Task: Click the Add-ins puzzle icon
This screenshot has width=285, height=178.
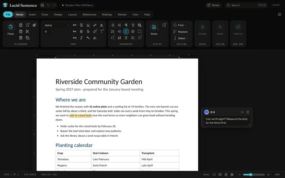Action: pyautogui.click(x=238, y=27)
